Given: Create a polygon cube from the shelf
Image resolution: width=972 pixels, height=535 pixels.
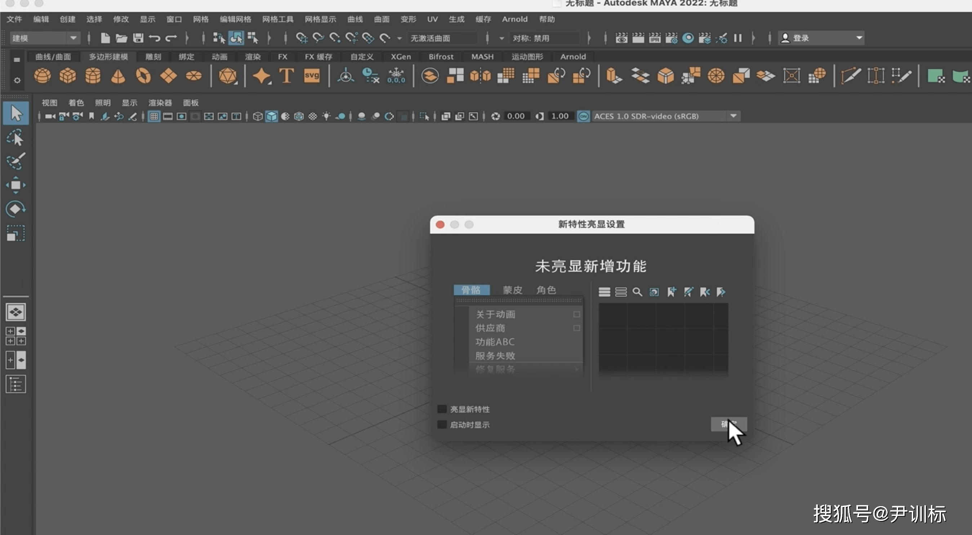Looking at the screenshot, I should pyautogui.click(x=67, y=76).
